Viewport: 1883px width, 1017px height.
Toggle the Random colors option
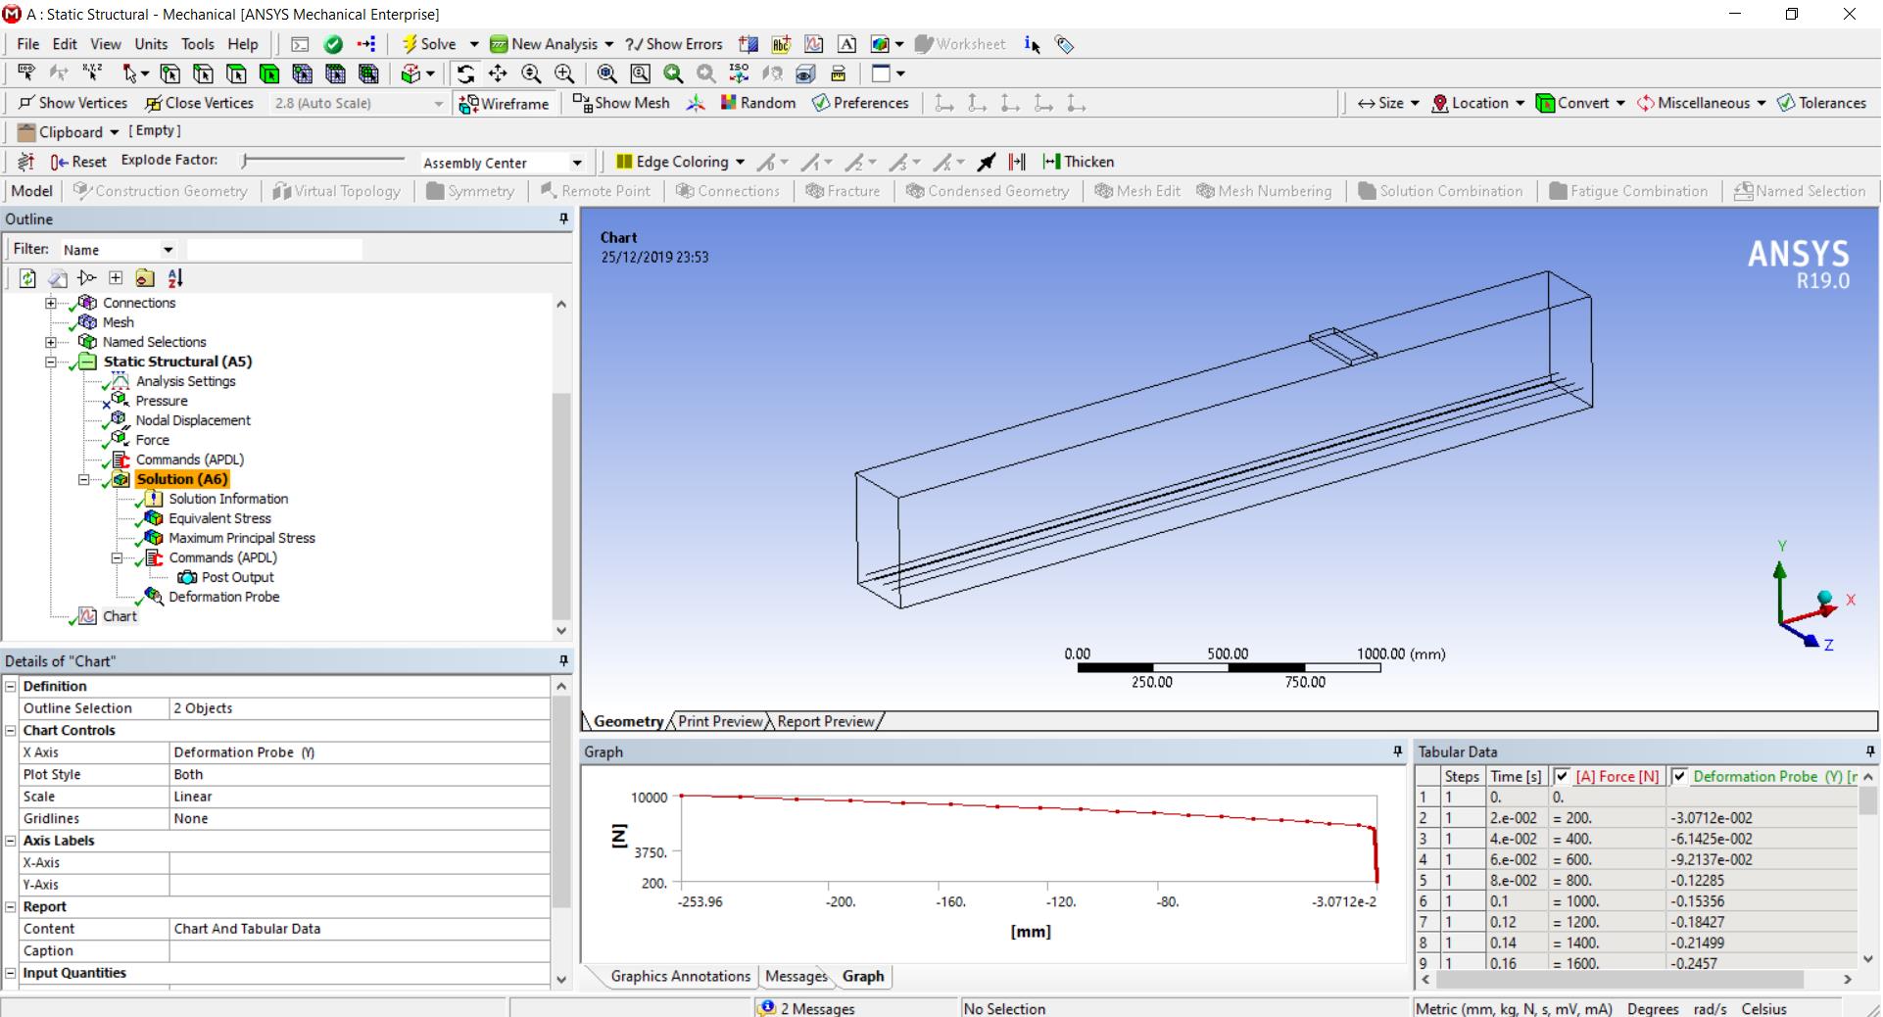(x=758, y=103)
